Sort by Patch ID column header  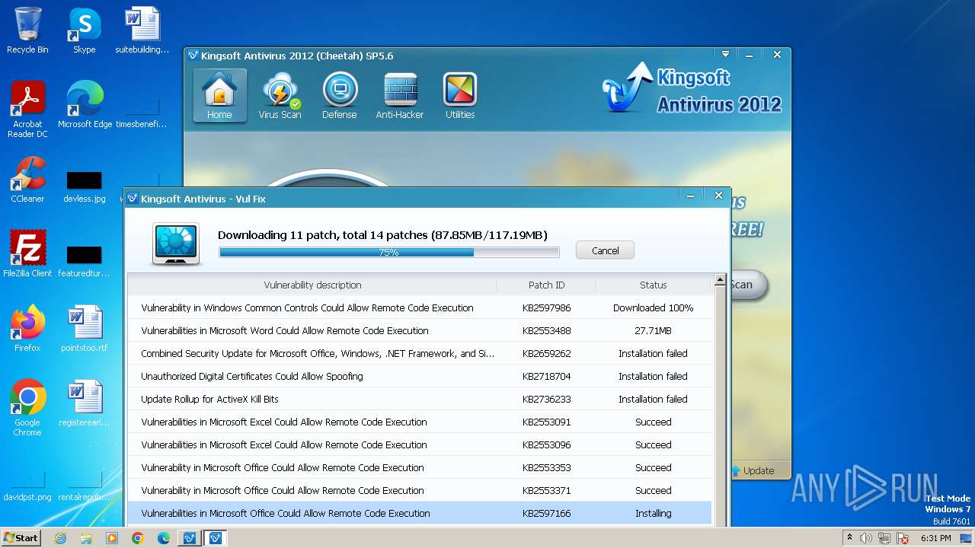pos(547,285)
